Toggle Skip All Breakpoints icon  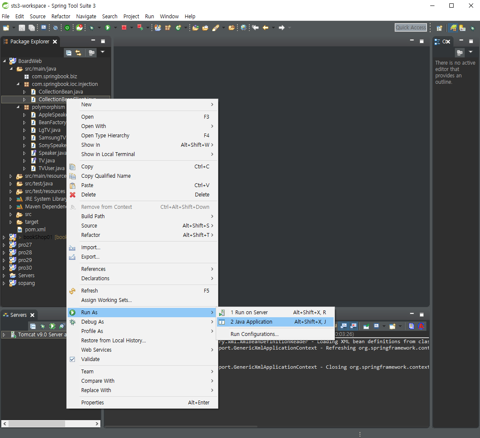55,28
